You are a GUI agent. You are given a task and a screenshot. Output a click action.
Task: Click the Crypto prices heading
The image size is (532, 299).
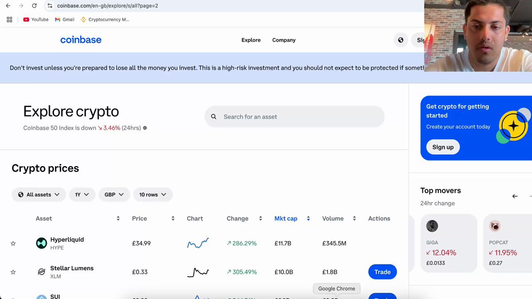(x=45, y=168)
